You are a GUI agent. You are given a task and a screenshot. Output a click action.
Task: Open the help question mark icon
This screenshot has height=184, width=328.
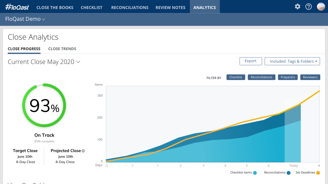point(309,7)
